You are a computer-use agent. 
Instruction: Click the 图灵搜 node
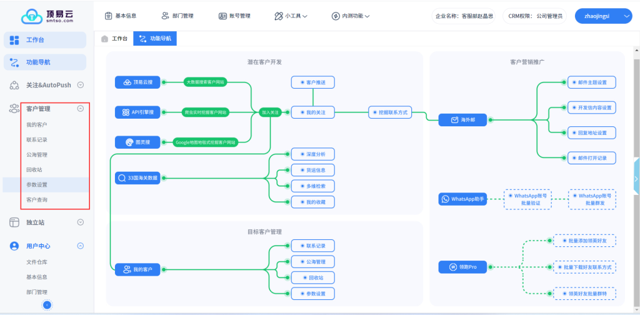tap(137, 142)
